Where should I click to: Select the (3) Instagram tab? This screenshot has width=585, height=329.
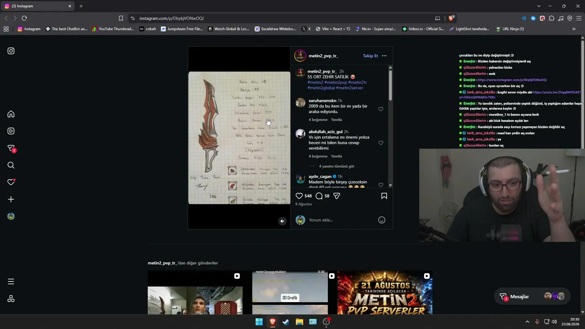point(38,6)
